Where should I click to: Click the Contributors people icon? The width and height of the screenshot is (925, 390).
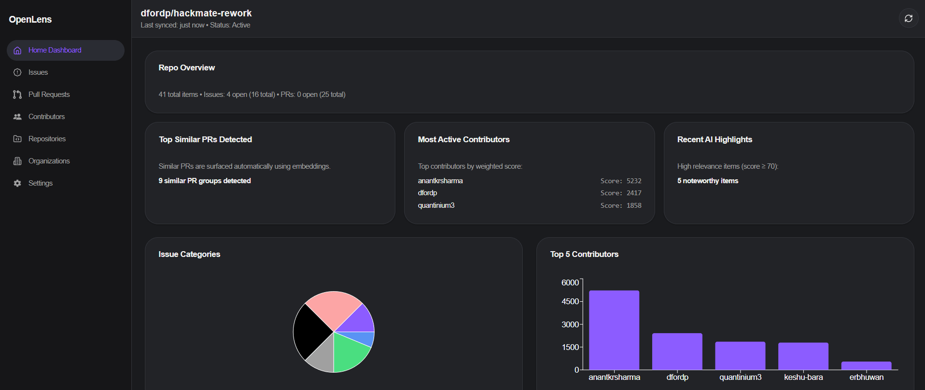point(17,117)
